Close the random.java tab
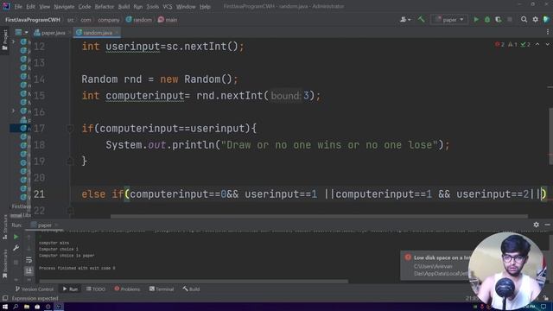This screenshot has height=311, width=553. [x=117, y=33]
